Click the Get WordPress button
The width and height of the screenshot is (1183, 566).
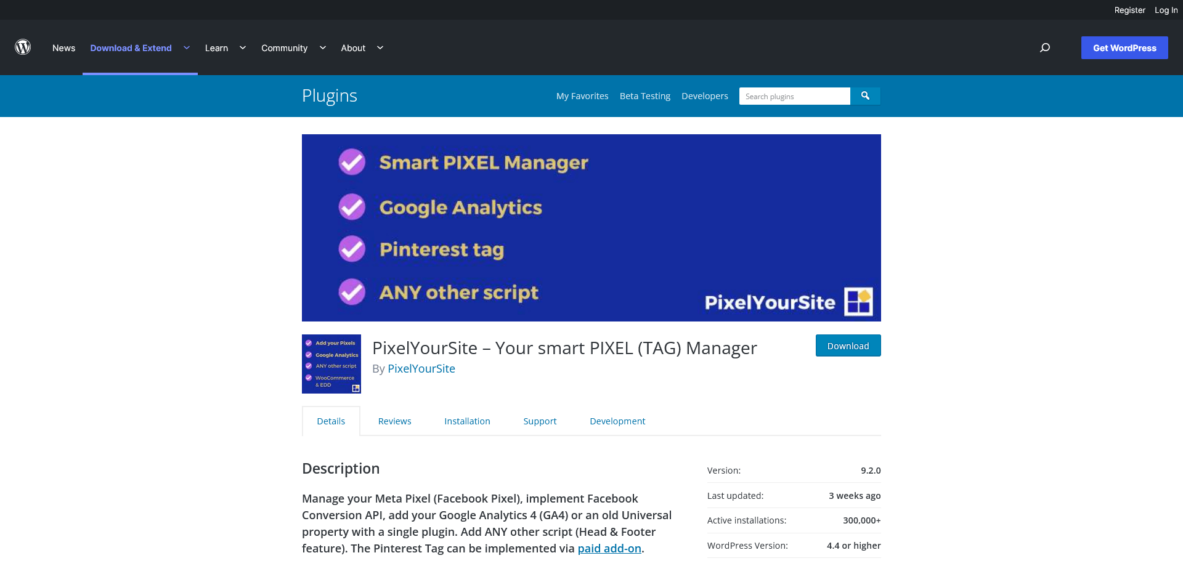click(x=1124, y=48)
